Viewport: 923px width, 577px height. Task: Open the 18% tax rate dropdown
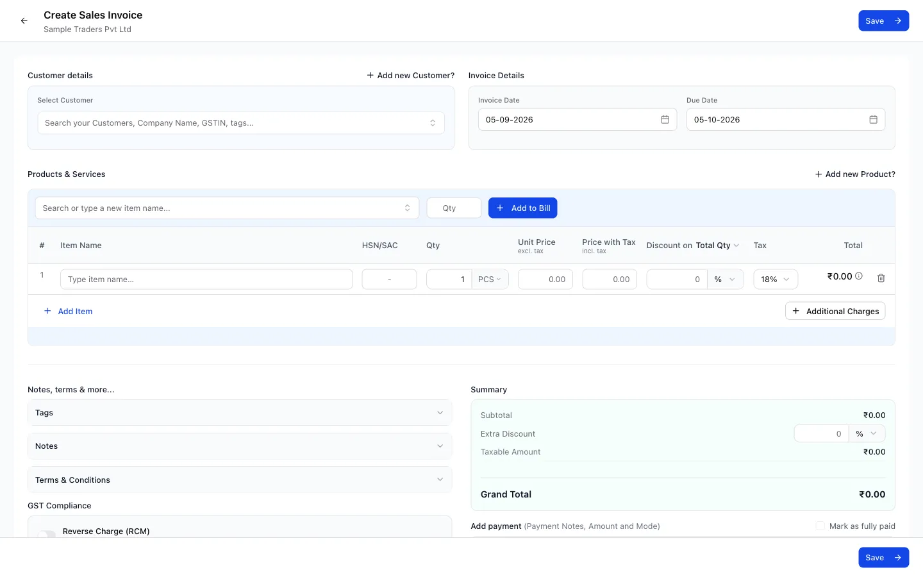[x=776, y=280]
